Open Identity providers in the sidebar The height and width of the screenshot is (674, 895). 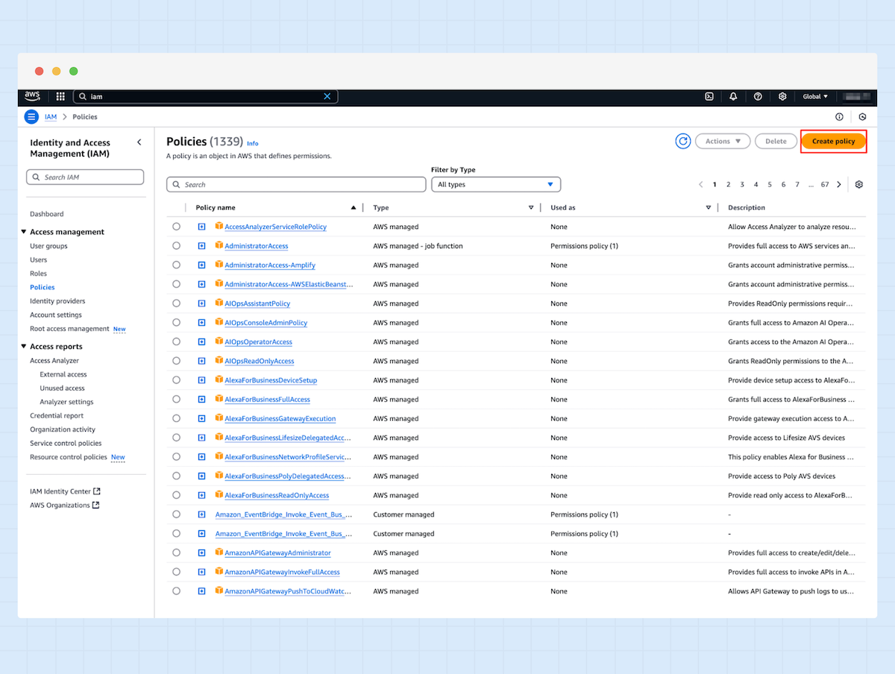click(57, 301)
